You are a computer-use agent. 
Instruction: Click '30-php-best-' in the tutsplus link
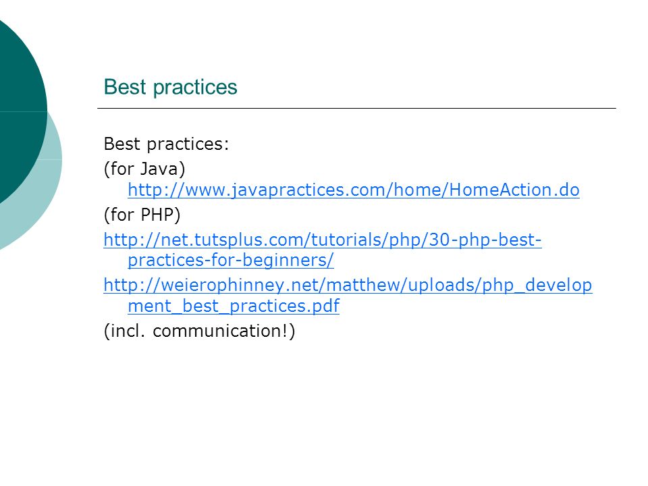click(485, 240)
